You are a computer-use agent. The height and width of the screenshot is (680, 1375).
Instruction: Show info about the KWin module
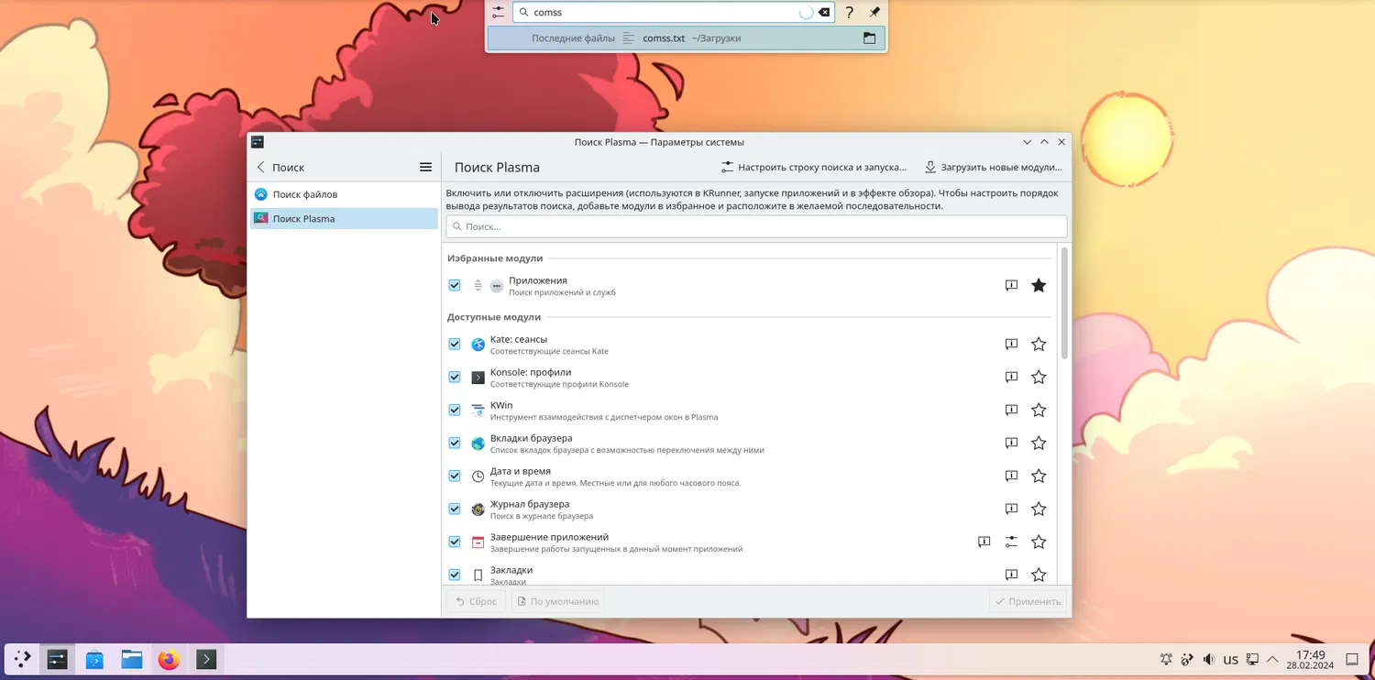click(x=1011, y=411)
